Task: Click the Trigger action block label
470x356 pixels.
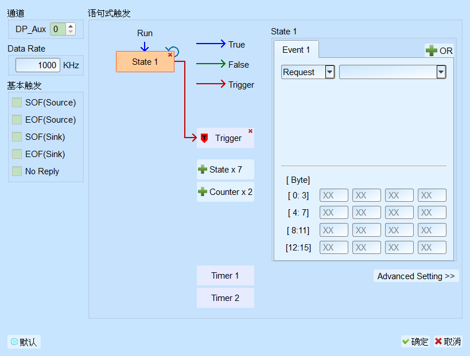Action: point(228,138)
